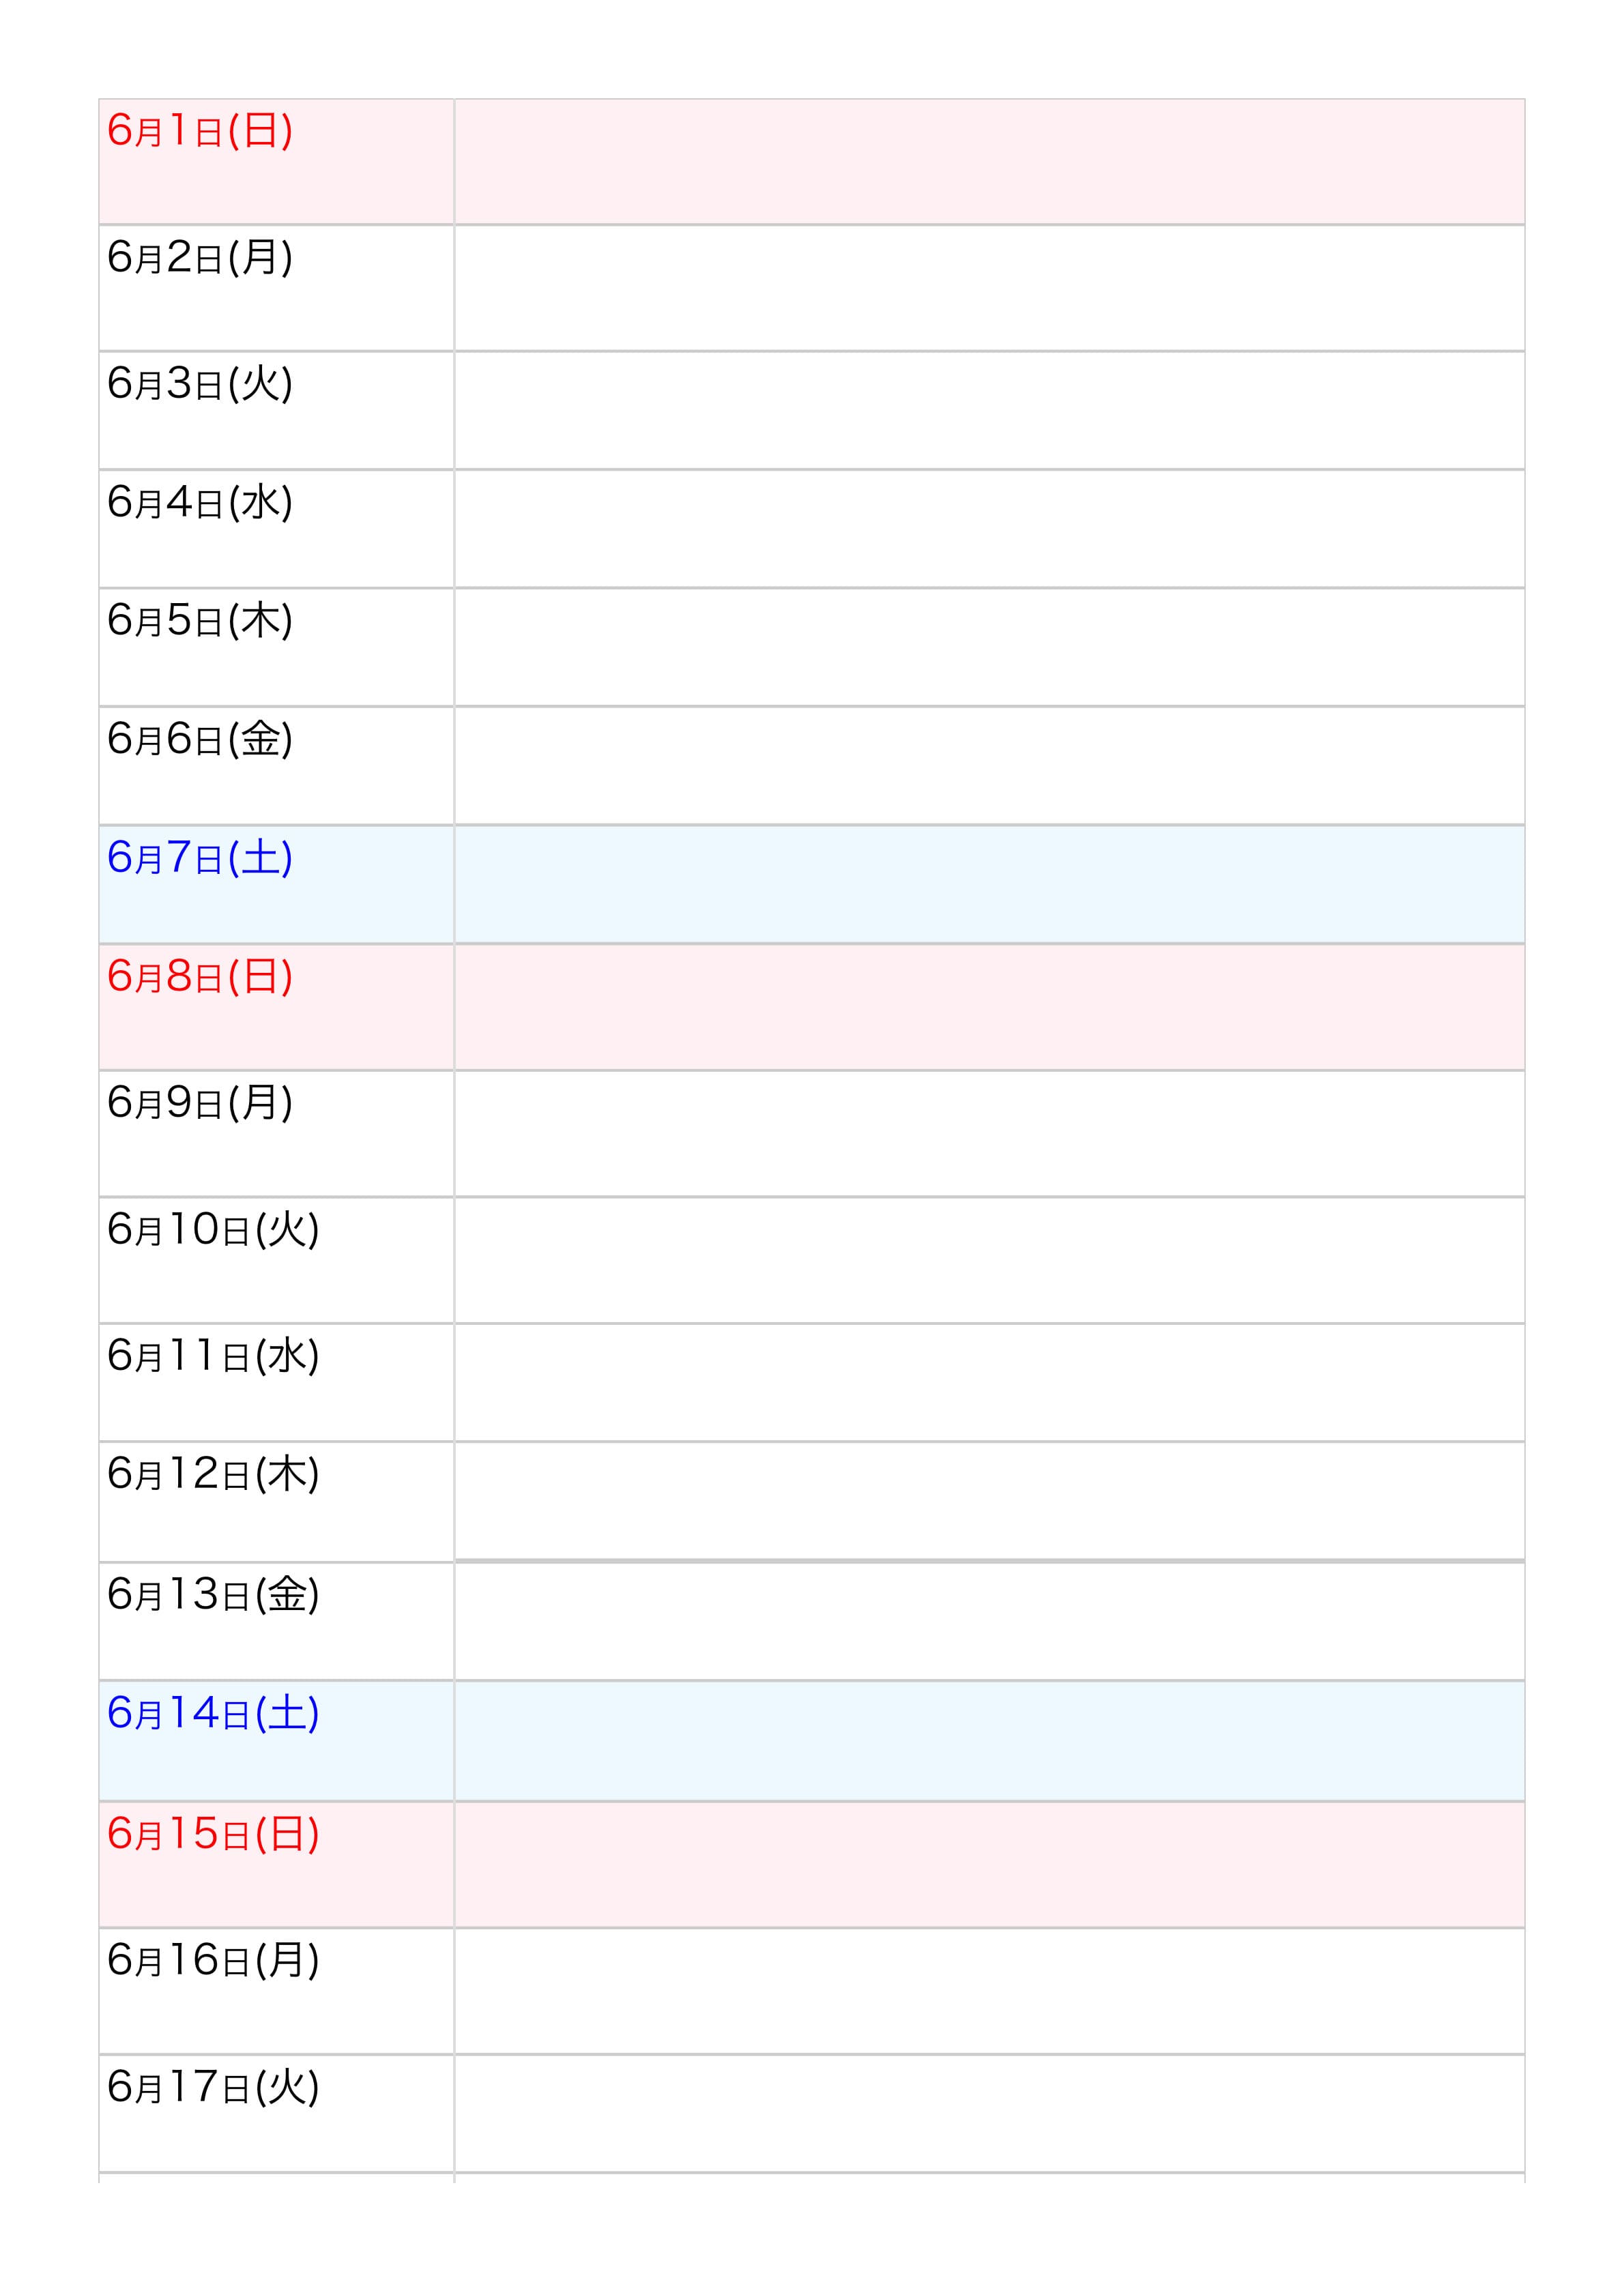Click the 6月13日(金) date label
The width and height of the screenshot is (1624, 2295).
213,1595
